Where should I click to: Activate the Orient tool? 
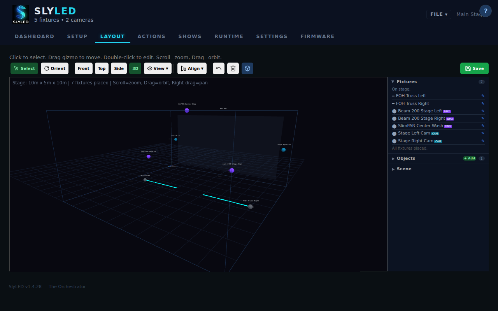[x=54, y=68]
